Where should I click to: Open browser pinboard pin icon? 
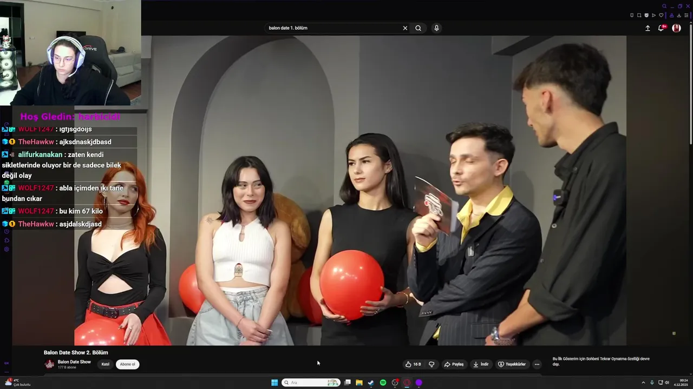(632, 15)
